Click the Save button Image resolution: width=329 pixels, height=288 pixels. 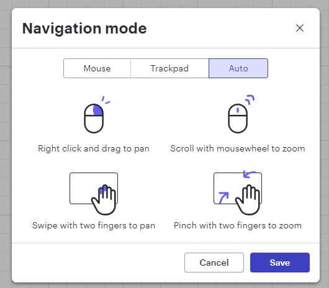(280, 263)
